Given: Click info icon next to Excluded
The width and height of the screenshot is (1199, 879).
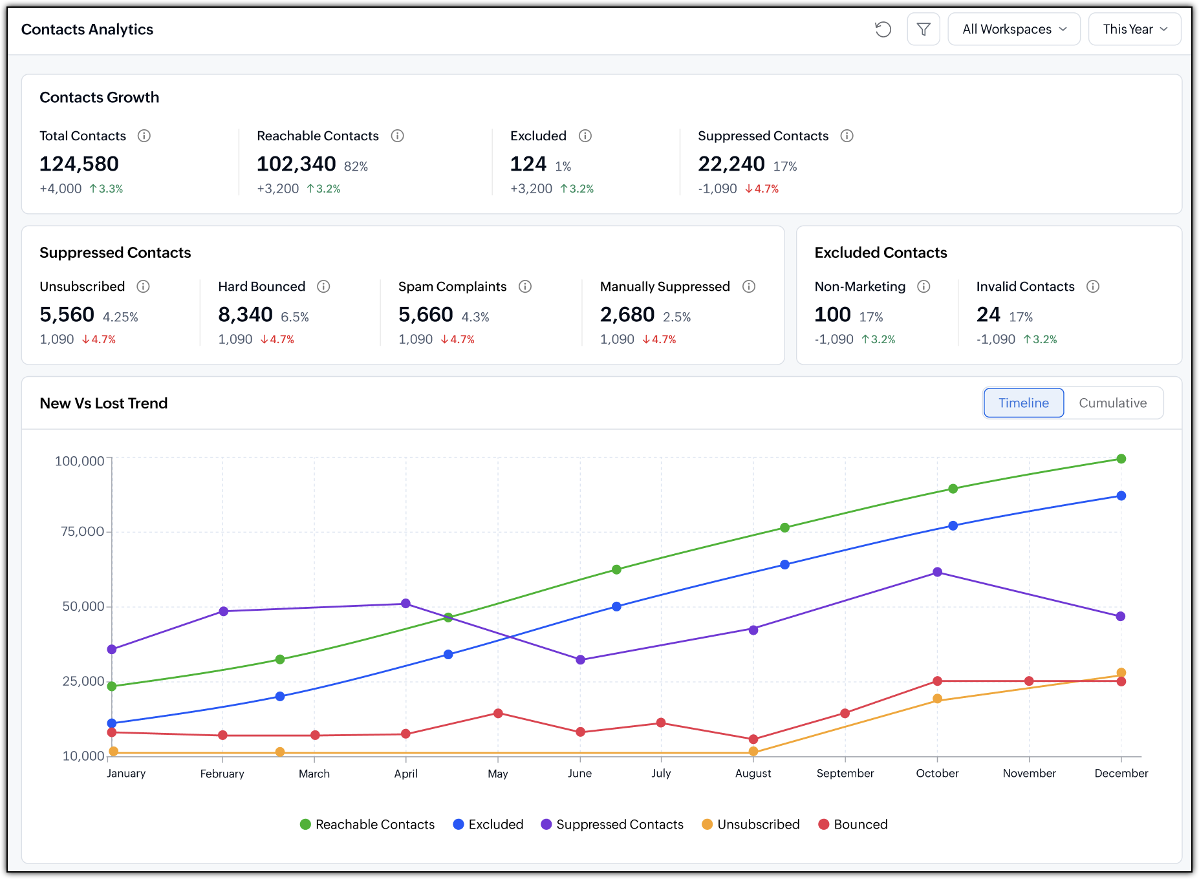Looking at the screenshot, I should (x=585, y=136).
